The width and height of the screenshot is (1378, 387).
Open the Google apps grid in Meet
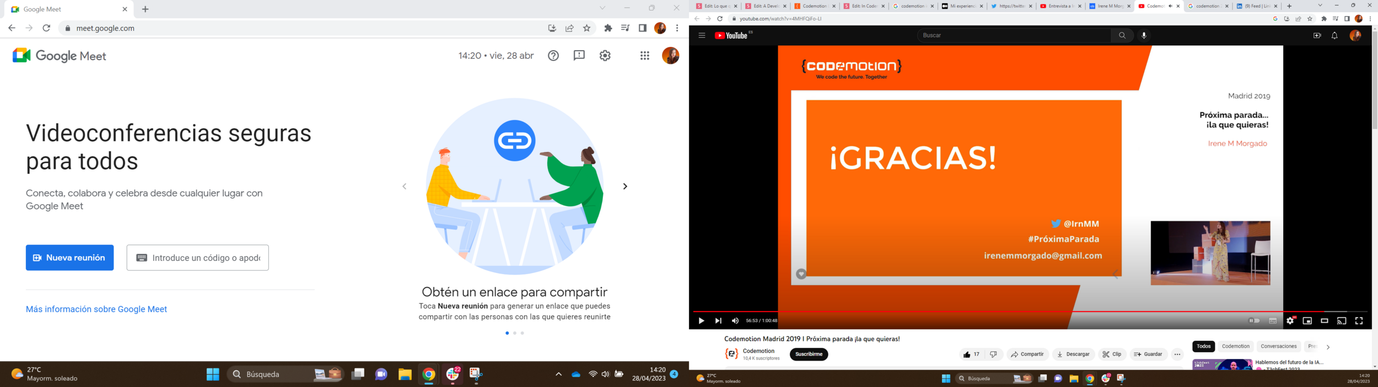[644, 56]
